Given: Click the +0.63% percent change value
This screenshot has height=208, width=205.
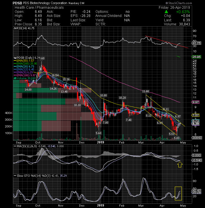Looking at the screenshot, I should (x=183, y=12).
